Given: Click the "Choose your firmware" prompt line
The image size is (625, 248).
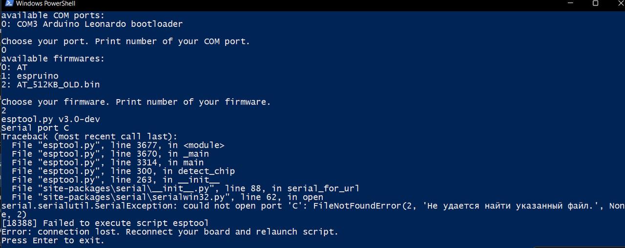Looking at the screenshot, I should pyautogui.click(x=136, y=102).
